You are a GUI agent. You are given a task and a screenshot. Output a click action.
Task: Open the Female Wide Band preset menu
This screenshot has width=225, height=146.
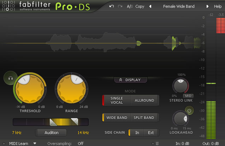178,6
